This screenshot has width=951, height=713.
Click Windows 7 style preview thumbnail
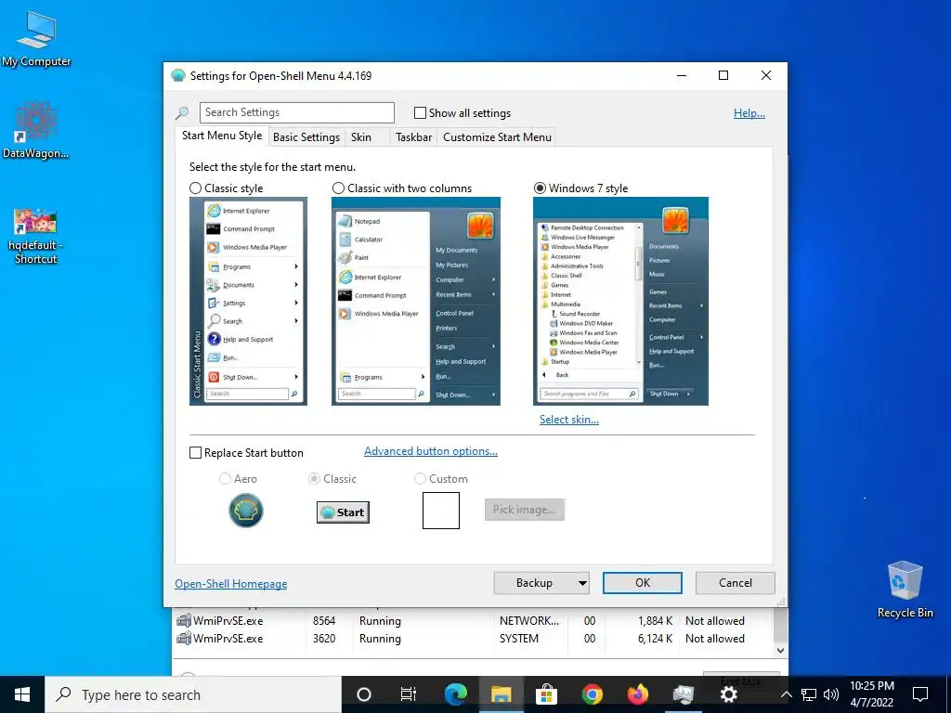click(x=620, y=302)
